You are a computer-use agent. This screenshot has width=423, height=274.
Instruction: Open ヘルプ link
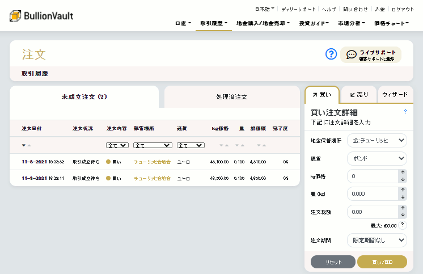[329, 9]
